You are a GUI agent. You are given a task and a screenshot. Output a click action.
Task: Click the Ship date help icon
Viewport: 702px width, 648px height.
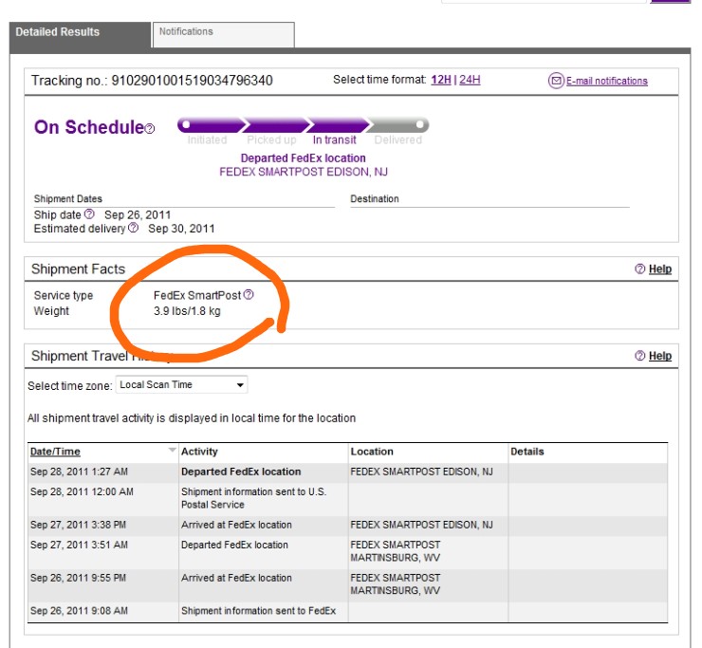tap(89, 213)
